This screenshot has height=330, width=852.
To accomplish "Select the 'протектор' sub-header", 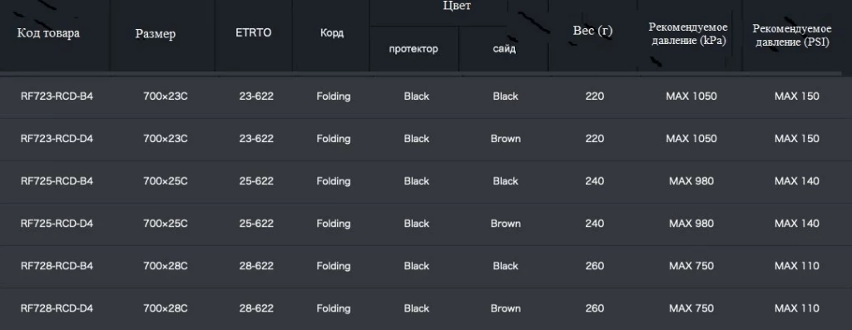I will (414, 49).
